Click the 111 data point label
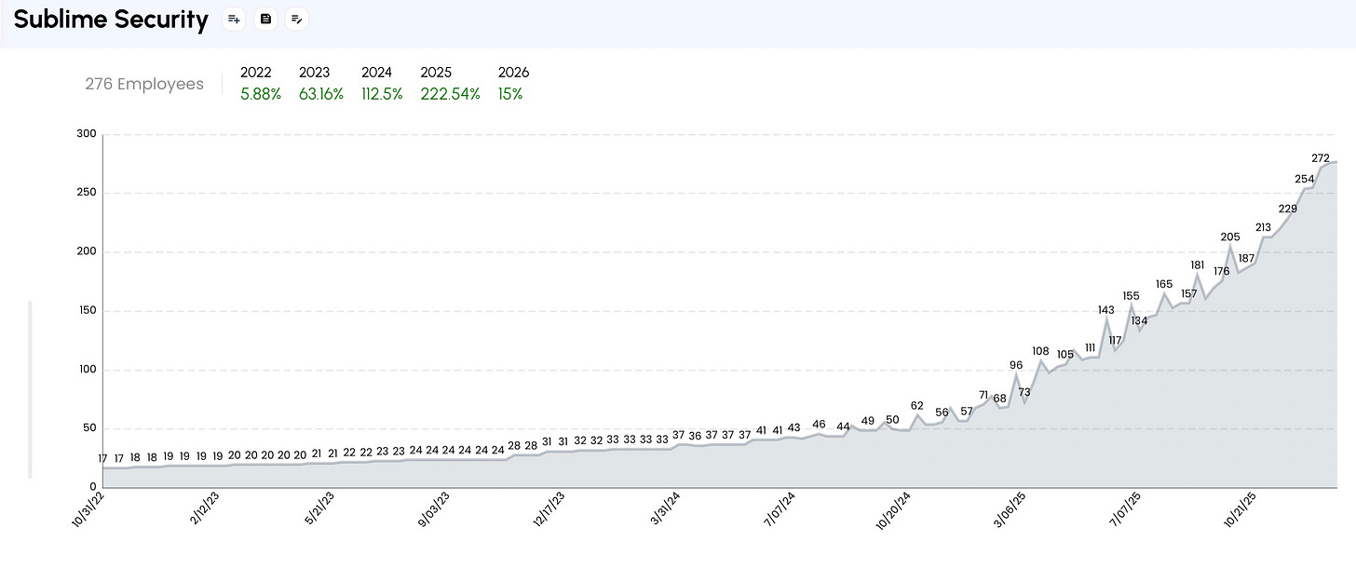1356x582 pixels. pyautogui.click(x=1090, y=347)
